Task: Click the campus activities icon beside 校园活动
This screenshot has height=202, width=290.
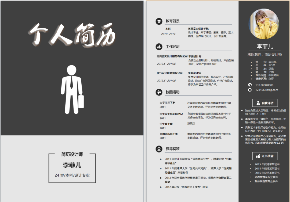Action: tap(159, 92)
